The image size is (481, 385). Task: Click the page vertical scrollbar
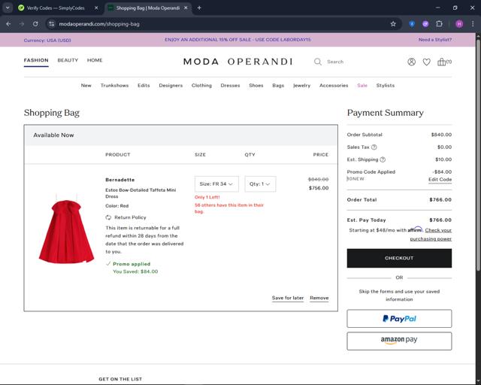click(x=478, y=153)
